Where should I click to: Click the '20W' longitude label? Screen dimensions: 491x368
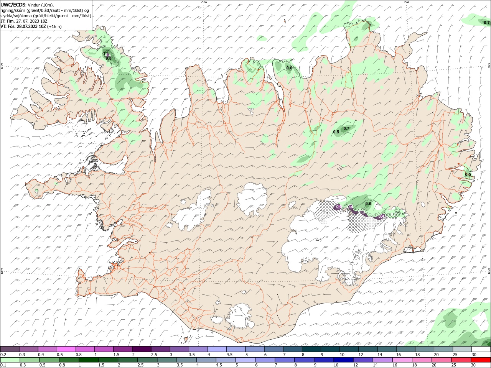(x=204, y=2)
